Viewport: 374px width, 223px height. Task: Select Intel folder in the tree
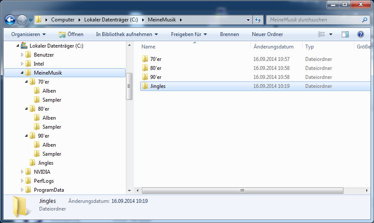pos(39,64)
